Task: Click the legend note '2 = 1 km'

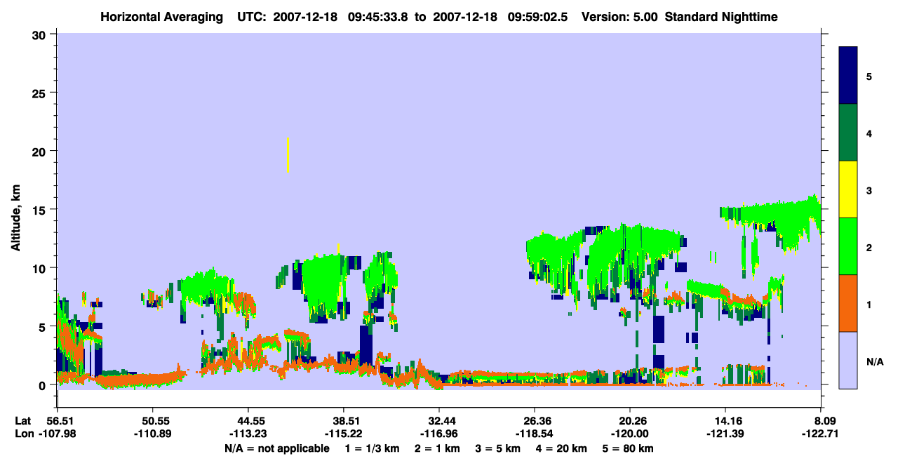Action: coord(438,448)
